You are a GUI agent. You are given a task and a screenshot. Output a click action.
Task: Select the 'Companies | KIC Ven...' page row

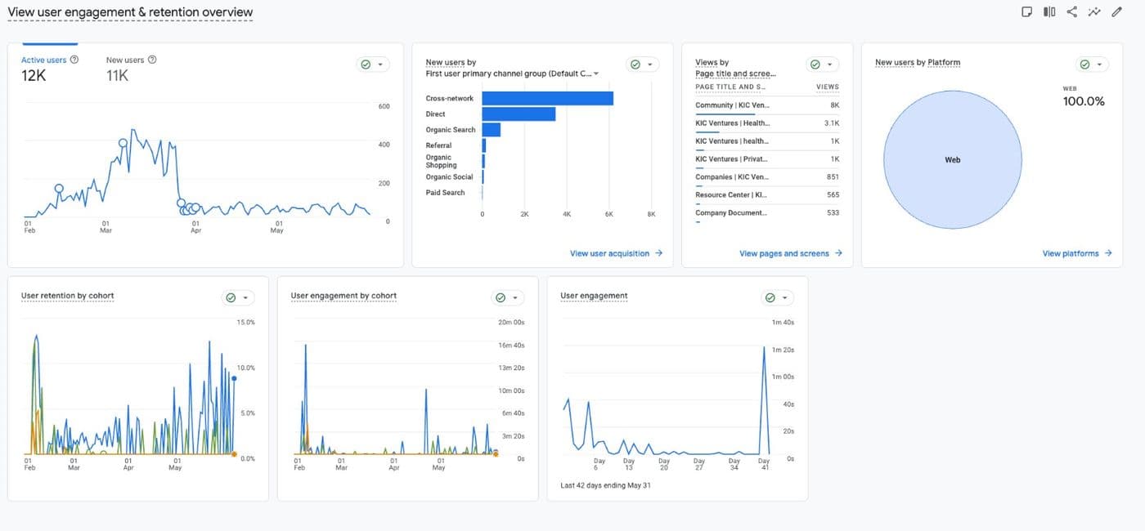[767, 179]
